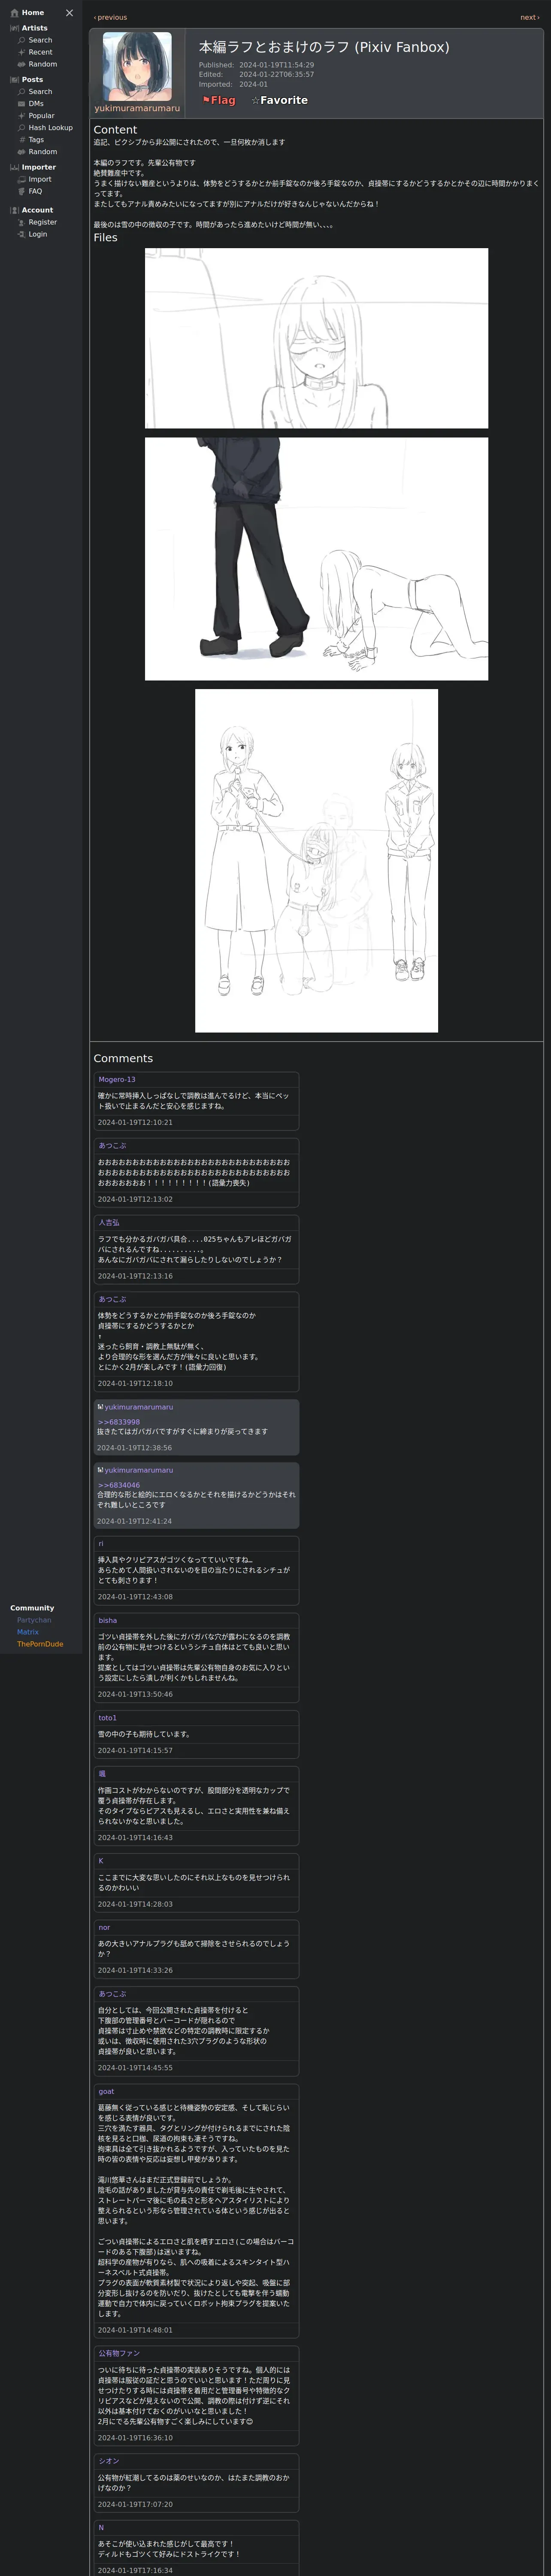Close the sidebar with the X button
The width and height of the screenshot is (551, 2576).
click(69, 13)
